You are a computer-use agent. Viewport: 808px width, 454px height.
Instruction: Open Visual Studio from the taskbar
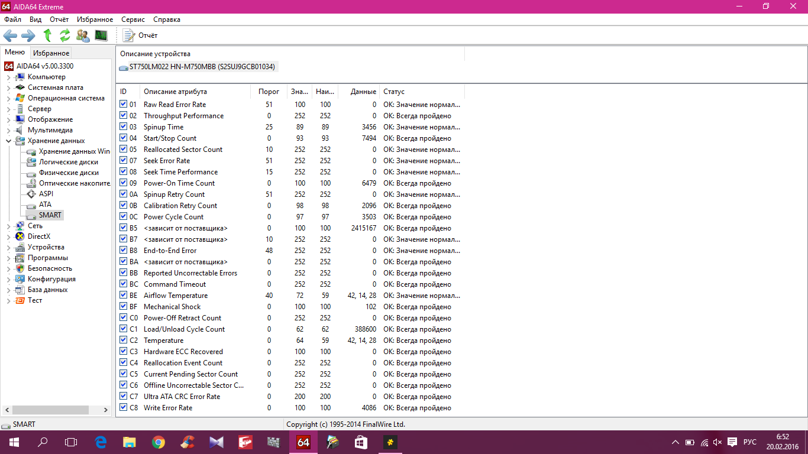click(x=216, y=442)
